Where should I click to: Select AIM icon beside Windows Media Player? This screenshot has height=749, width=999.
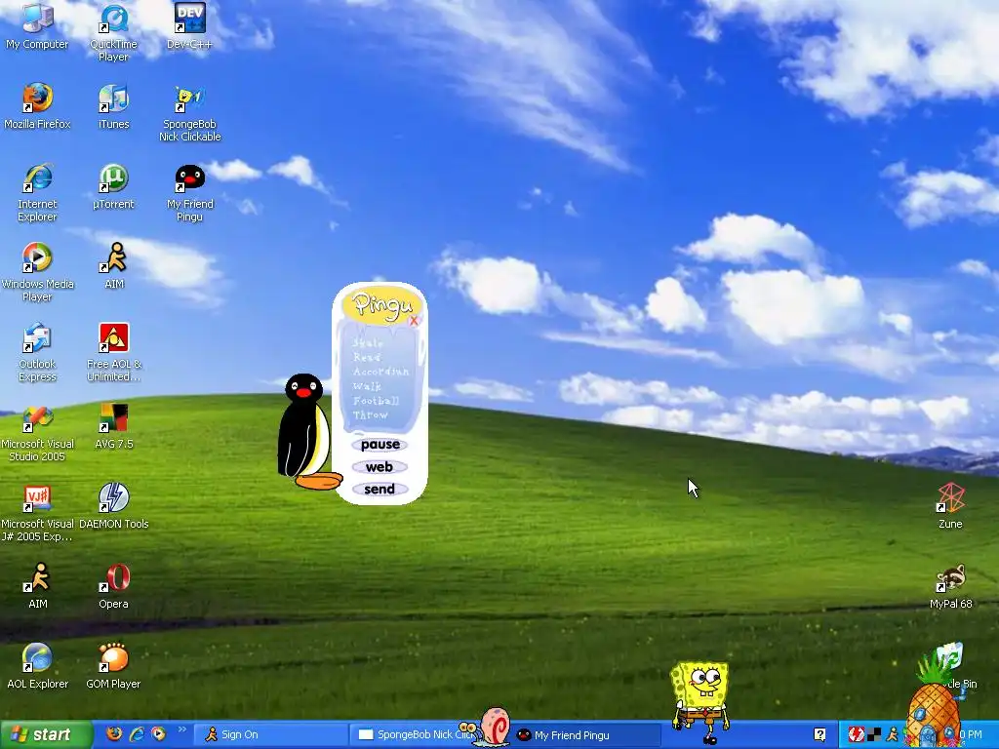point(113,266)
